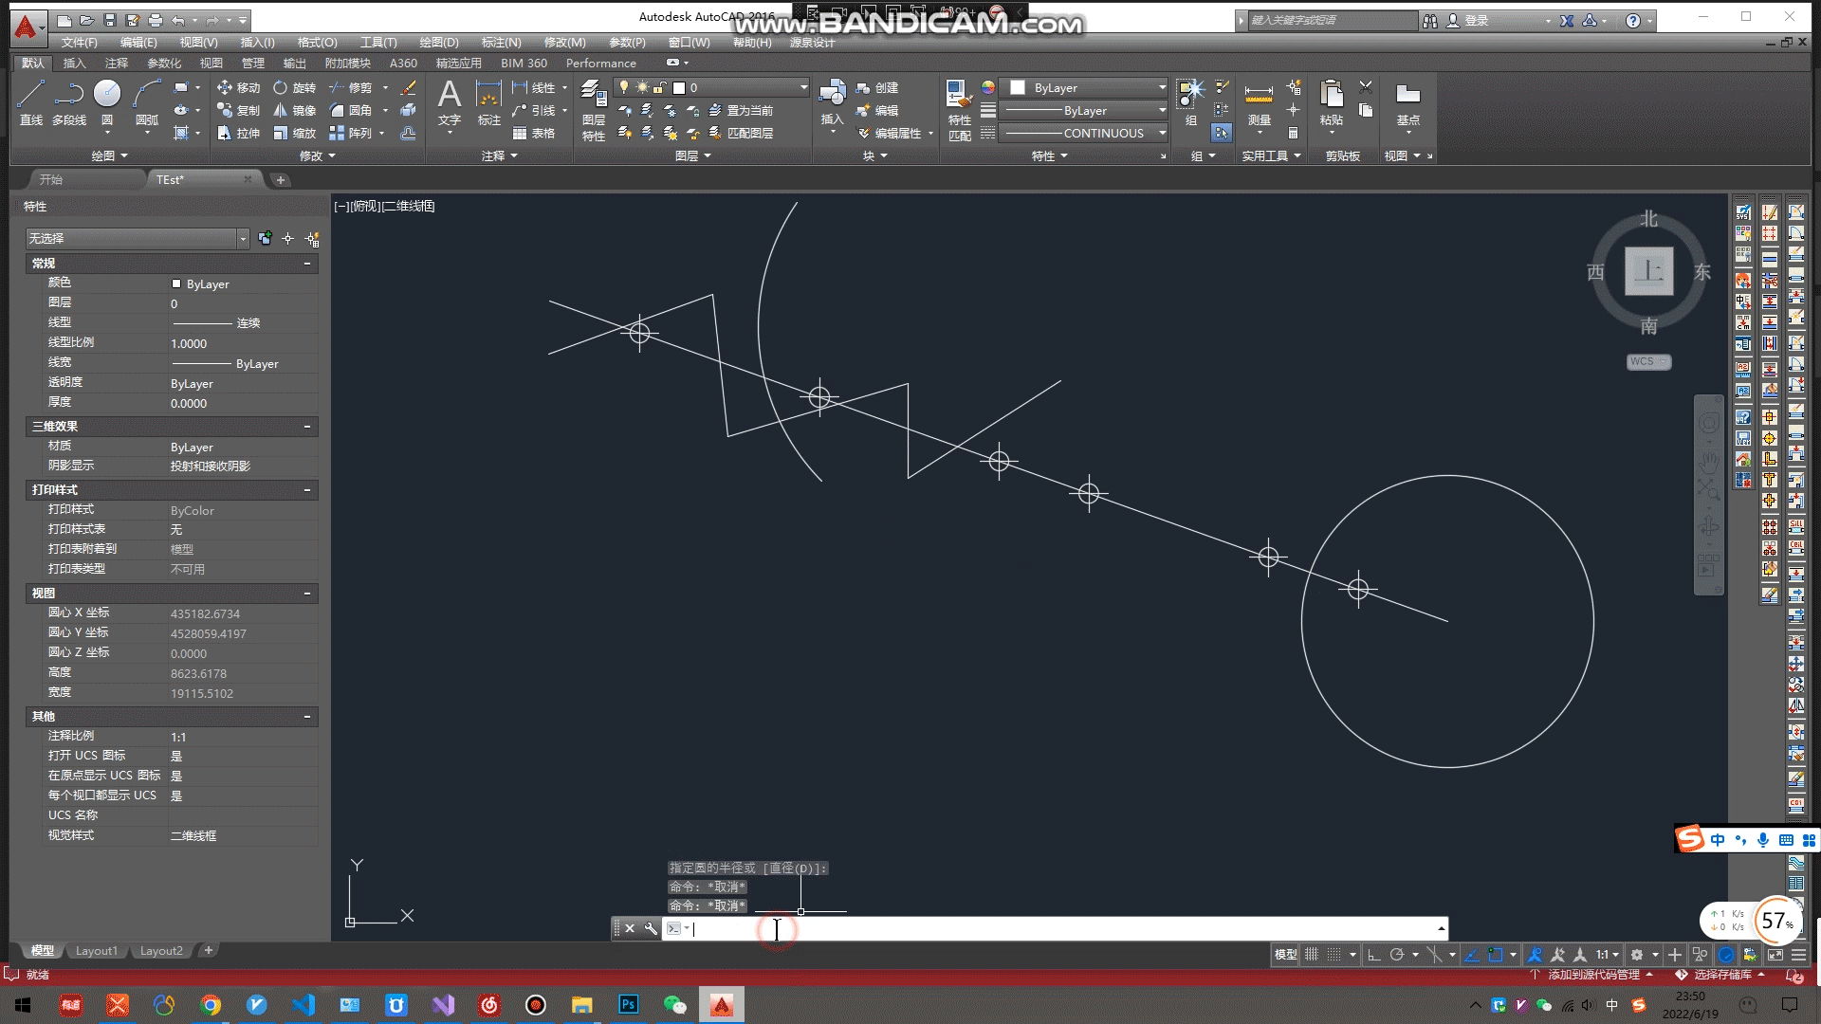Open the 格式(O) menu

pos(317,43)
